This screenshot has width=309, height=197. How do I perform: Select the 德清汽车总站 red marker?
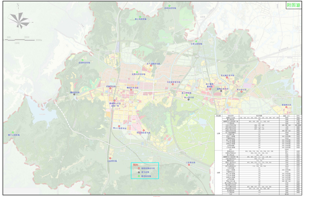[x=131, y=90]
